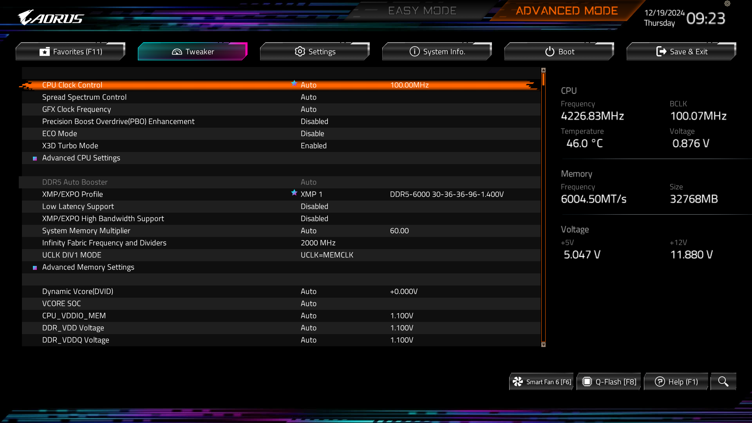The width and height of the screenshot is (752, 423).
Task: Switch to Easy Mode
Action: coord(422,11)
